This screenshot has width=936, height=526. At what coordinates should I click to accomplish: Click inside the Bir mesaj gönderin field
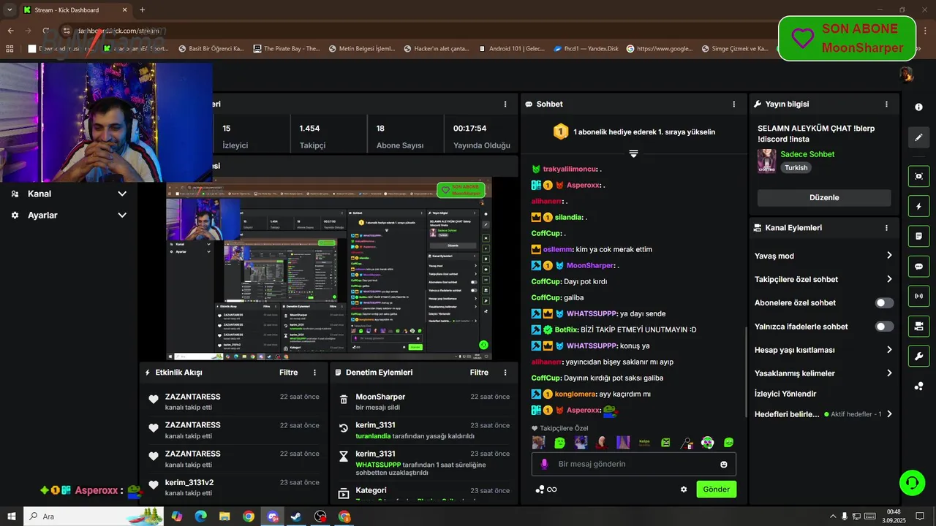click(633, 464)
